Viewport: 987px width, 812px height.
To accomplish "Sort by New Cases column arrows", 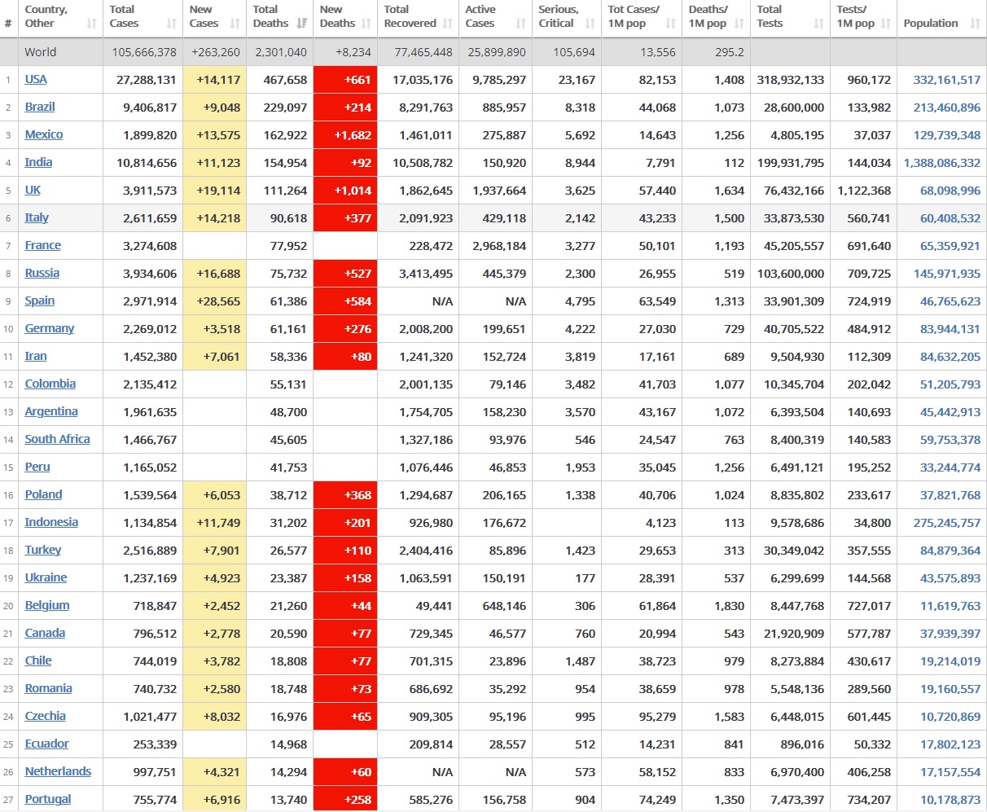I will 235,24.
